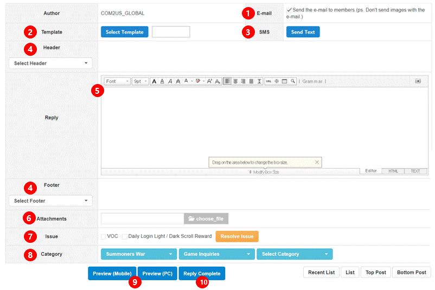Click the template name input field
This screenshot has height=290, width=435.
point(171,32)
